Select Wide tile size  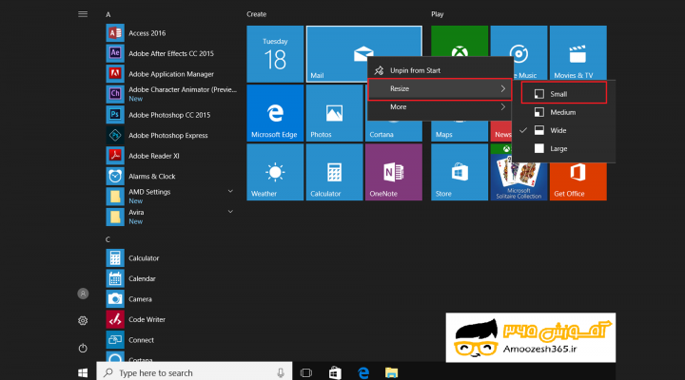click(x=563, y=130)
